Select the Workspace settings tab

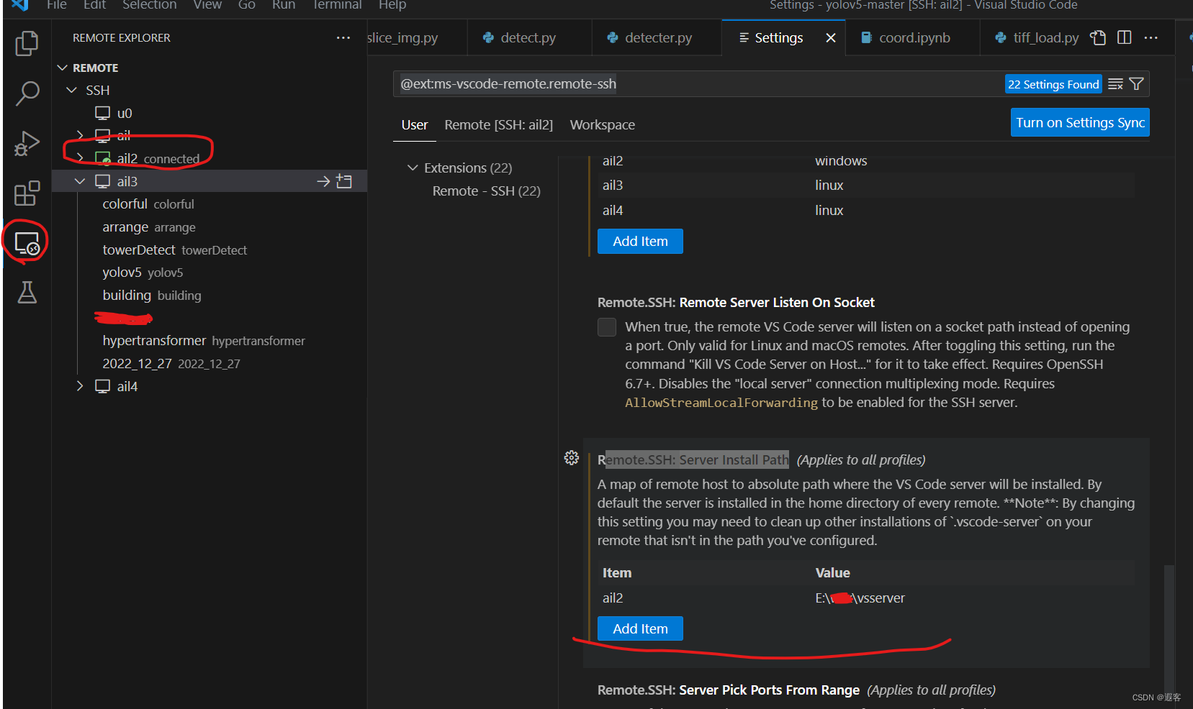coord(603,124)
